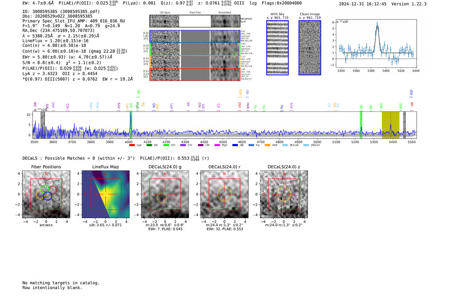Select the (K)CaII legend swatch

[x=285, y=145]
